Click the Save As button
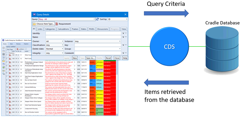Image resolution: width=240 pixels, height=117 pixels. (91, 58)
